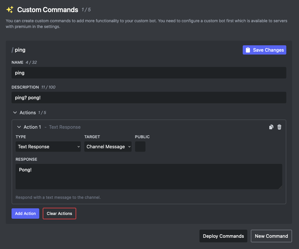Viewport: 299px width, 249px height.
Task: Collapse the Action 1 panel
Action: click(x=19, y=127)
